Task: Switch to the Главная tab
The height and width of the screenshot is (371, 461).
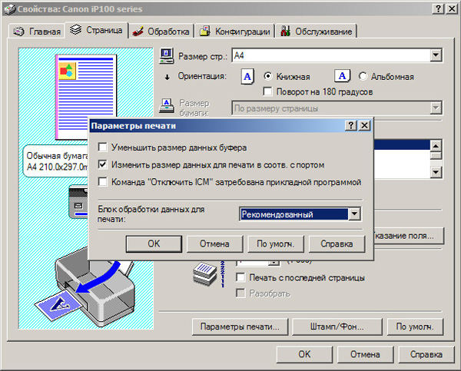Action: point(37,31)
